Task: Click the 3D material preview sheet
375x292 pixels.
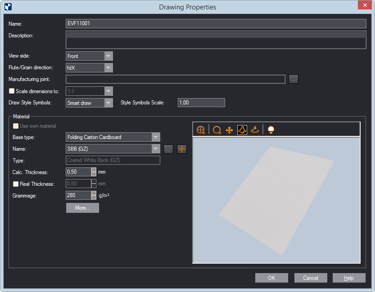Action: pyautogui.click(x=276, y=201)
